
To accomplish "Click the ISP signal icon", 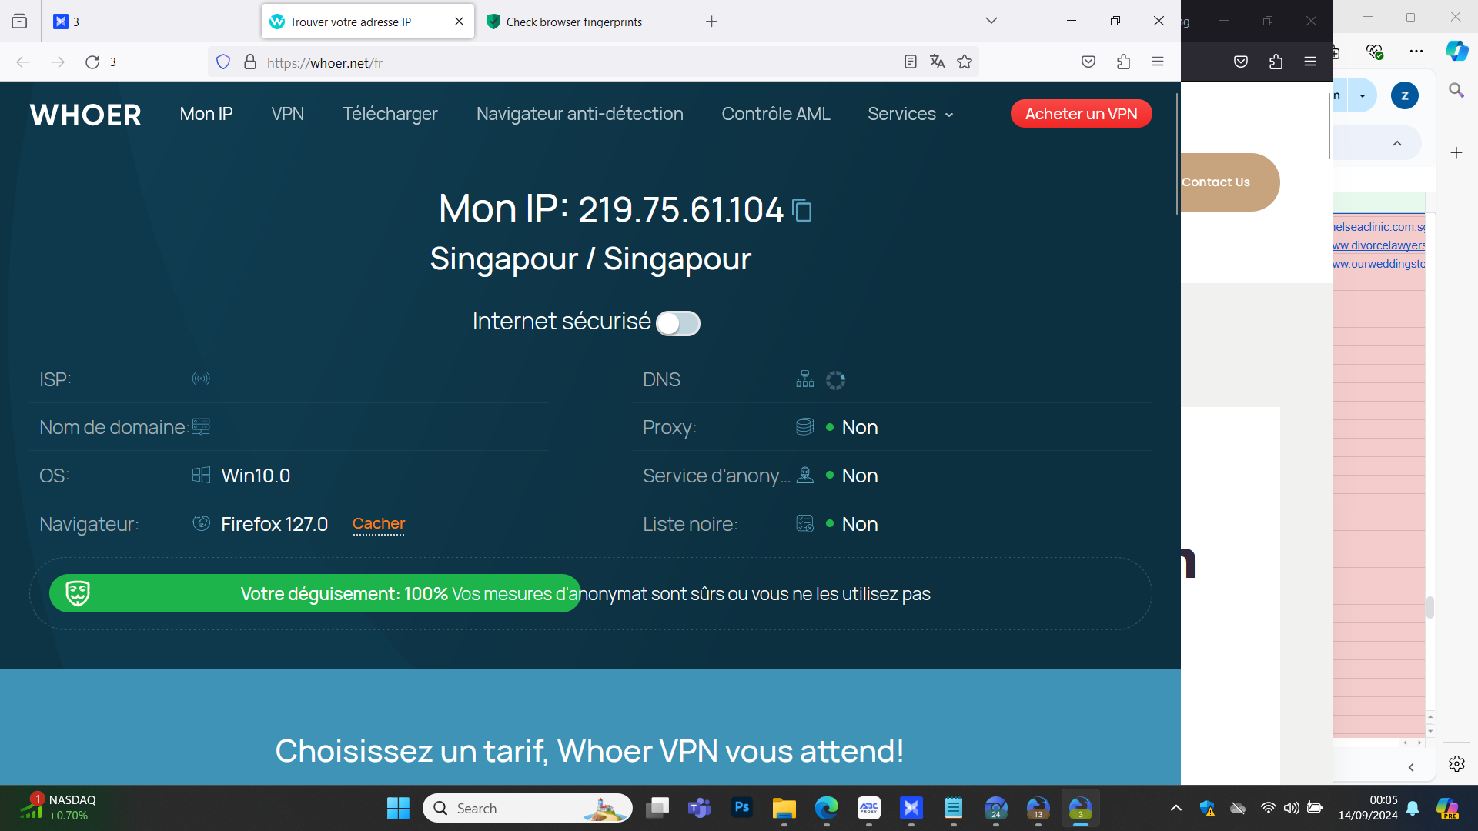I will [x=201, y=379].
